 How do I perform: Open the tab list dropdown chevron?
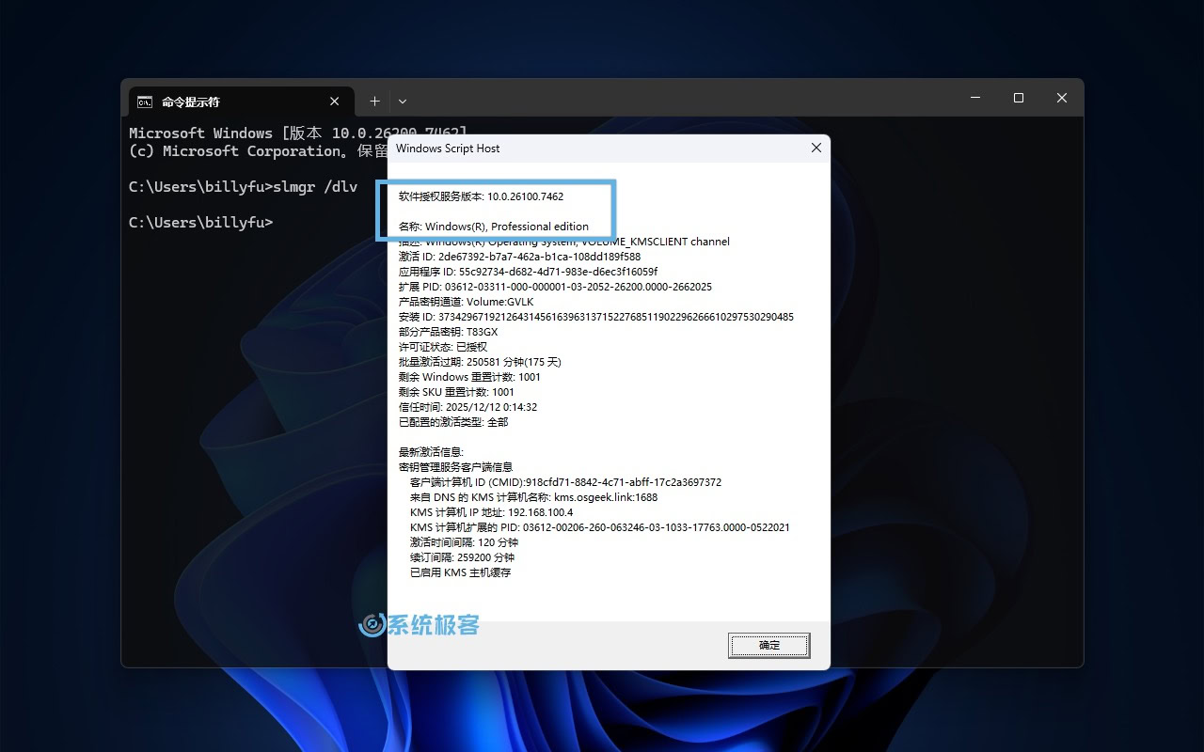point(403,101)
